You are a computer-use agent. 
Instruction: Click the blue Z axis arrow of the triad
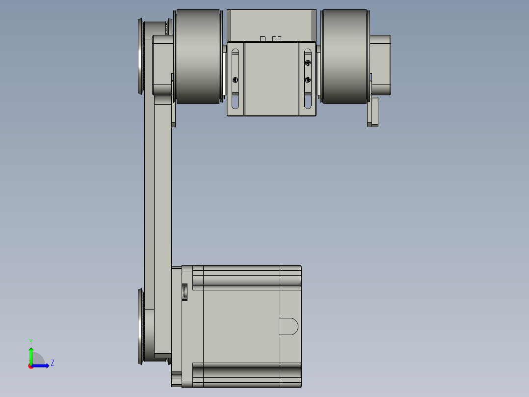[x=41, y=366]
